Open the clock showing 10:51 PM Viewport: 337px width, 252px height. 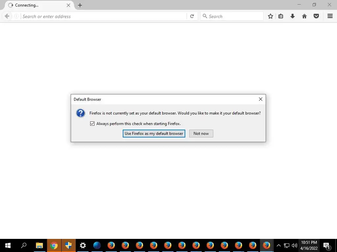point(309,245)
